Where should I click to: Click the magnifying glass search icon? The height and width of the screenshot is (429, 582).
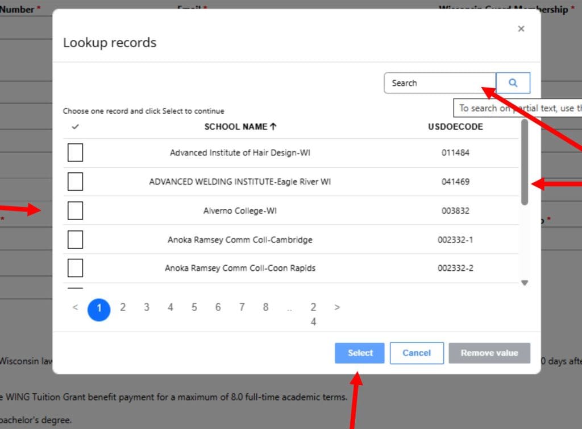[x=513, y=82]
